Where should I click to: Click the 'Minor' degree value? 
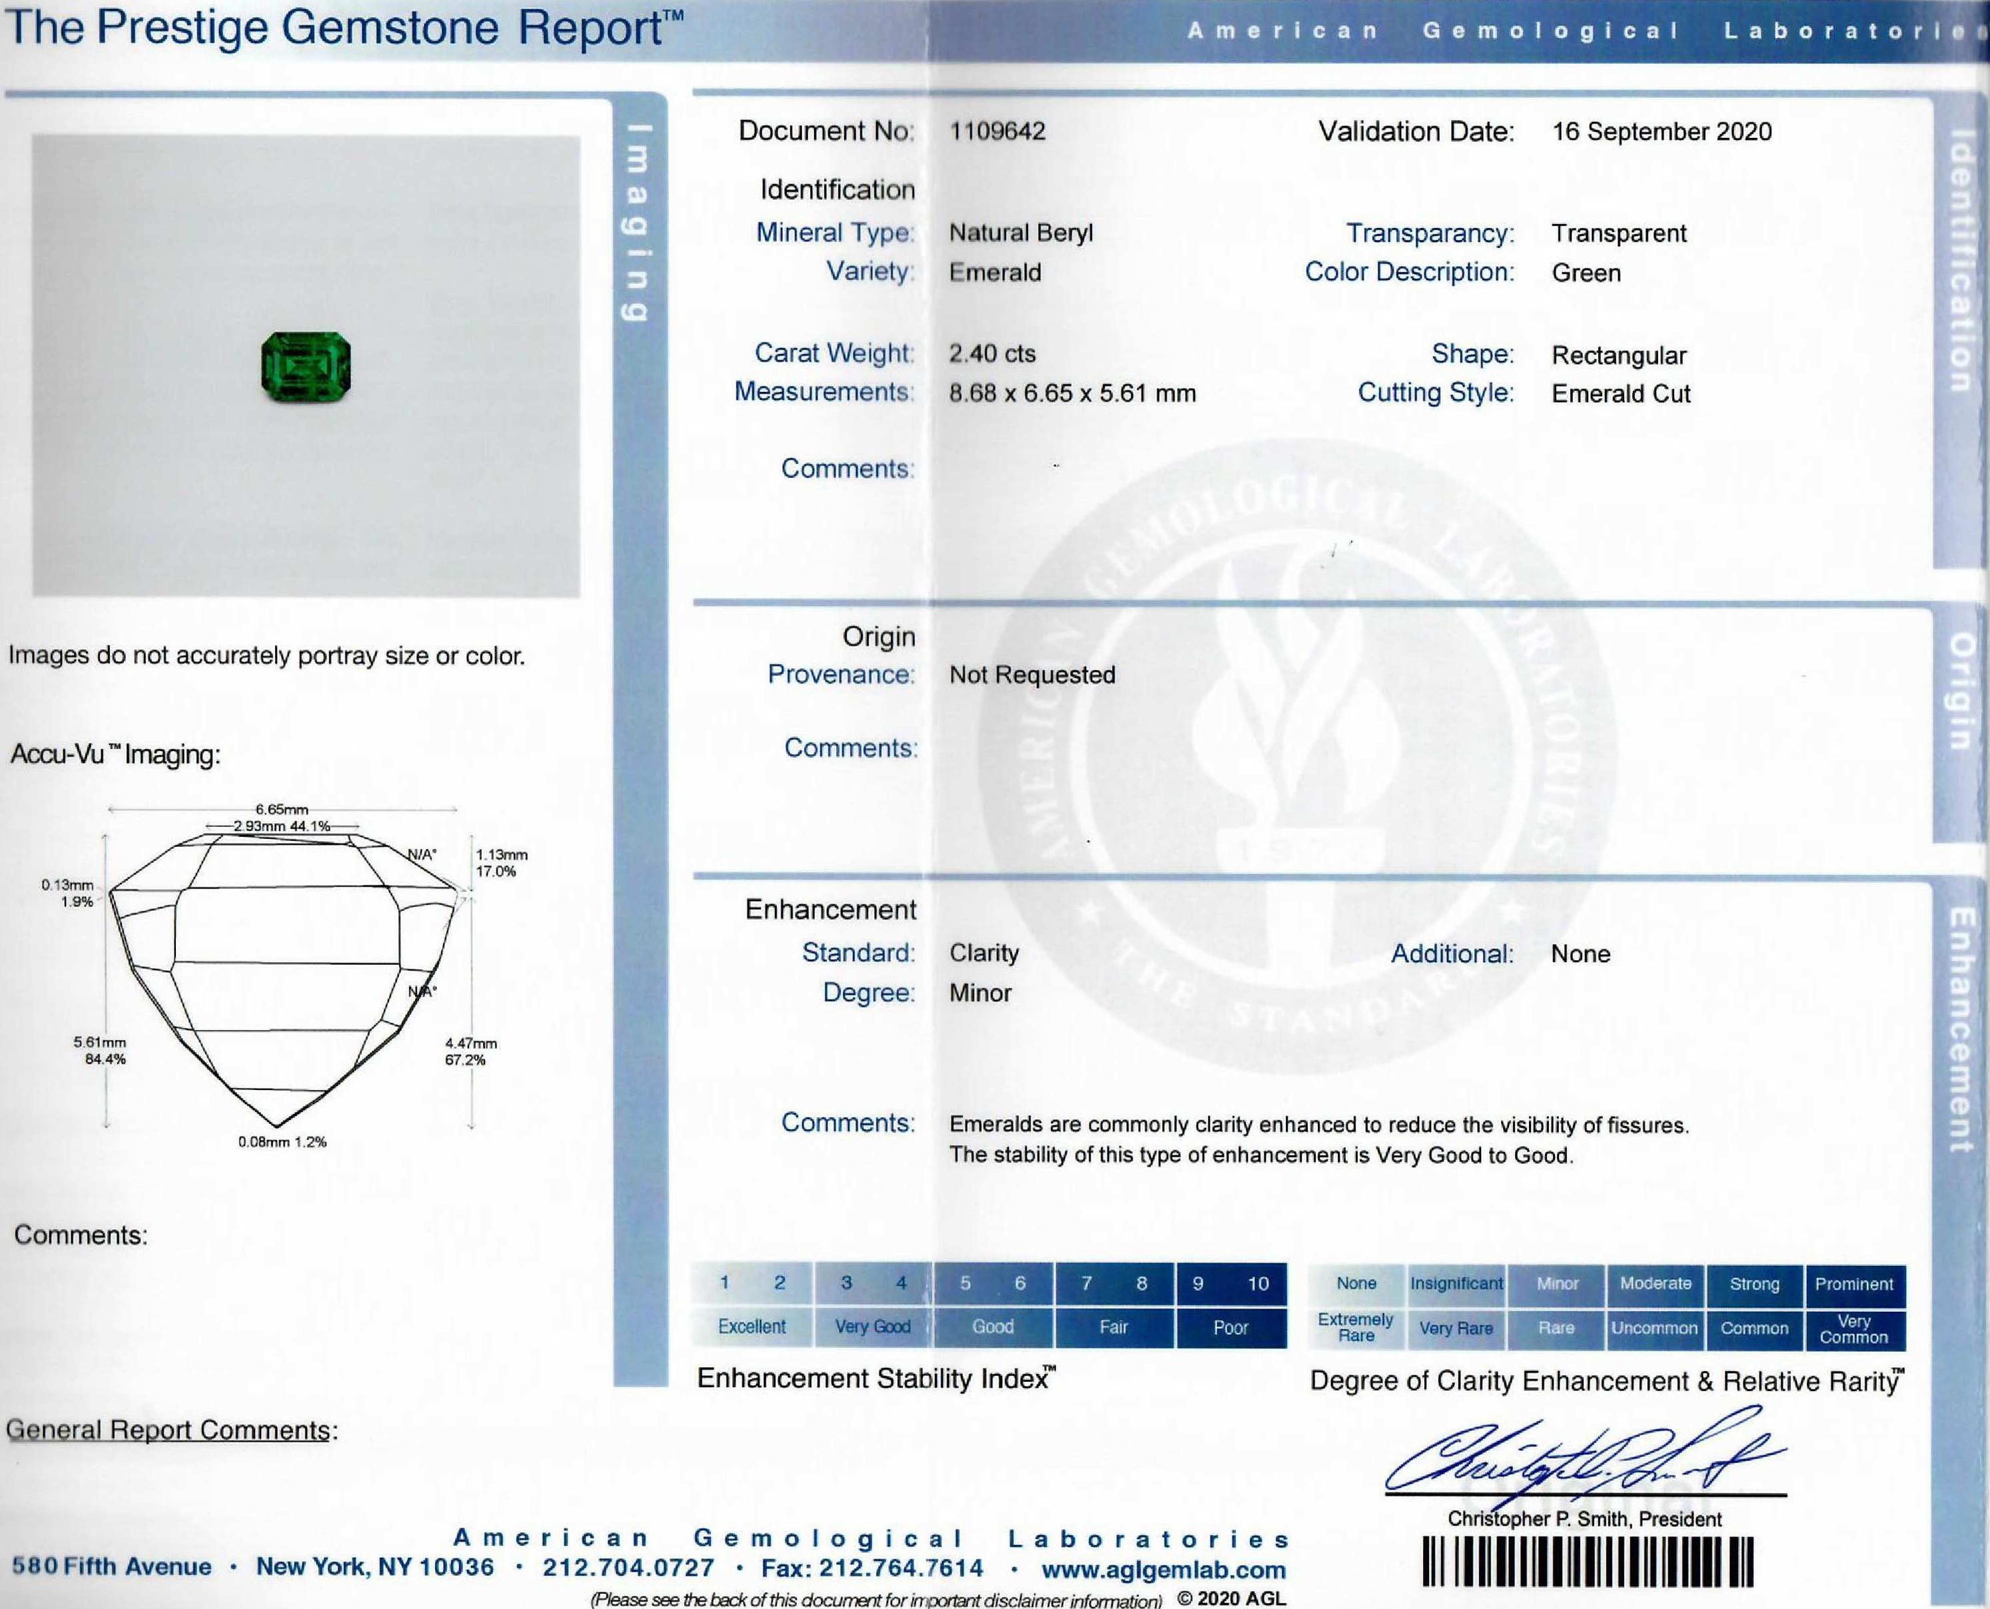[980, 993]
